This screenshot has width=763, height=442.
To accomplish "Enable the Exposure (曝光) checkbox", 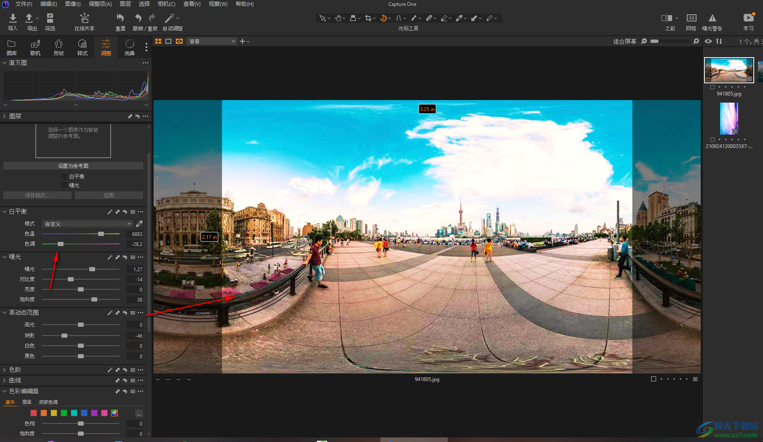I will pos(64,185).
